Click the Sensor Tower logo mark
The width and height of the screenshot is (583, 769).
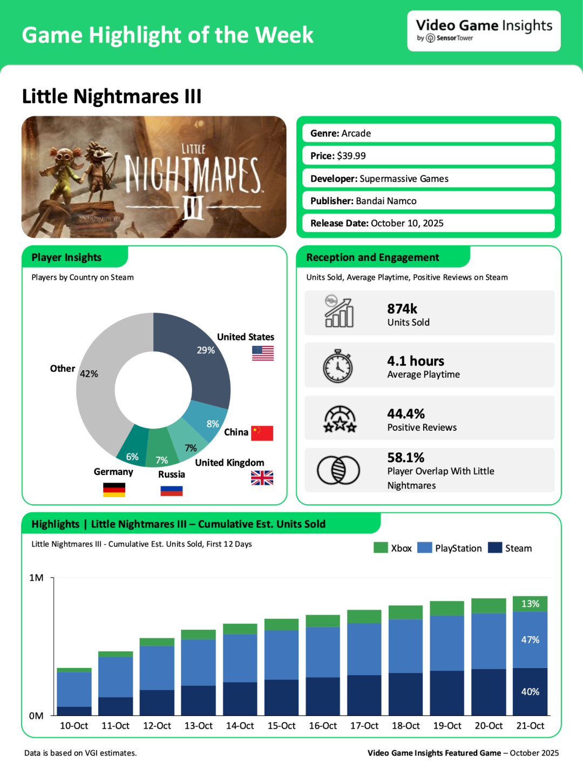coord(430,38)
